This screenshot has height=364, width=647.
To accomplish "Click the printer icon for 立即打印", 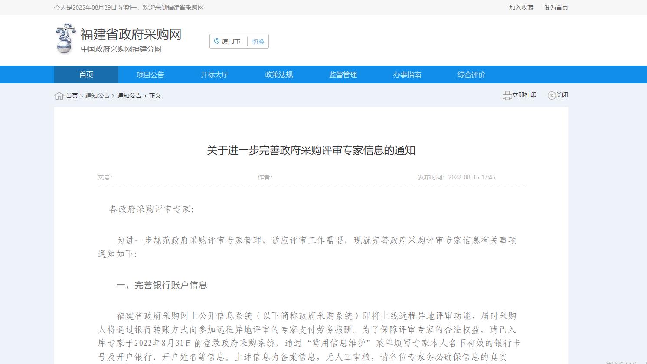I will (x=506, y=96).
